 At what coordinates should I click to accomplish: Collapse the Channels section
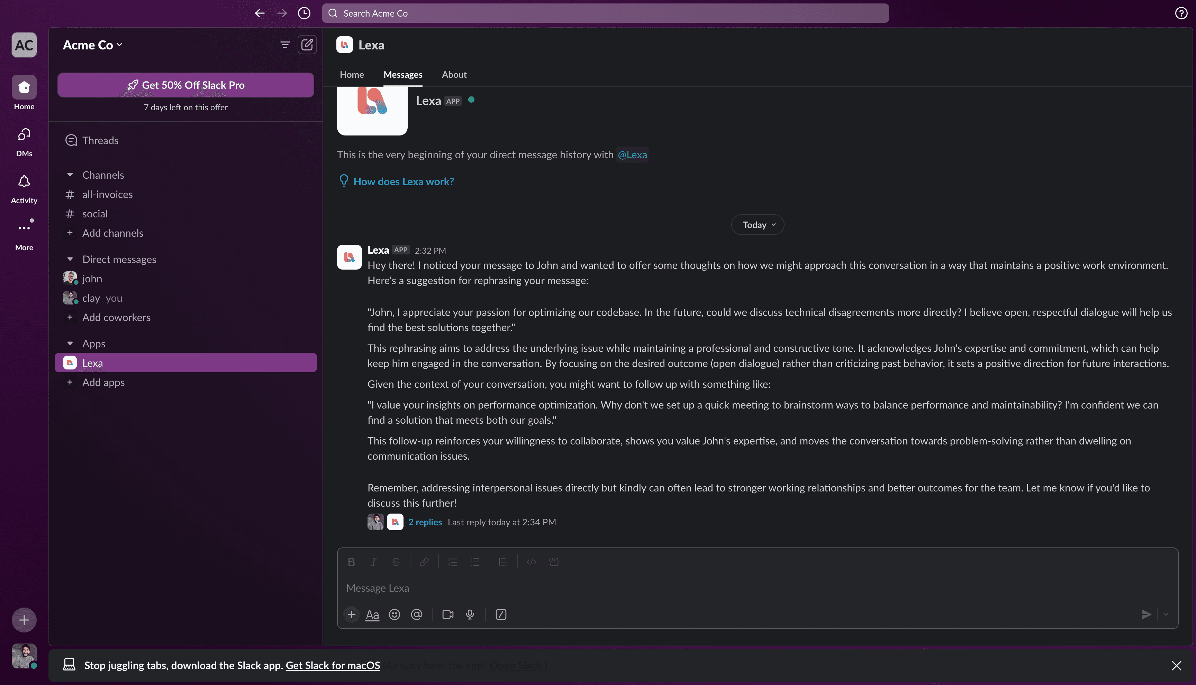click(x=70, y=175)
